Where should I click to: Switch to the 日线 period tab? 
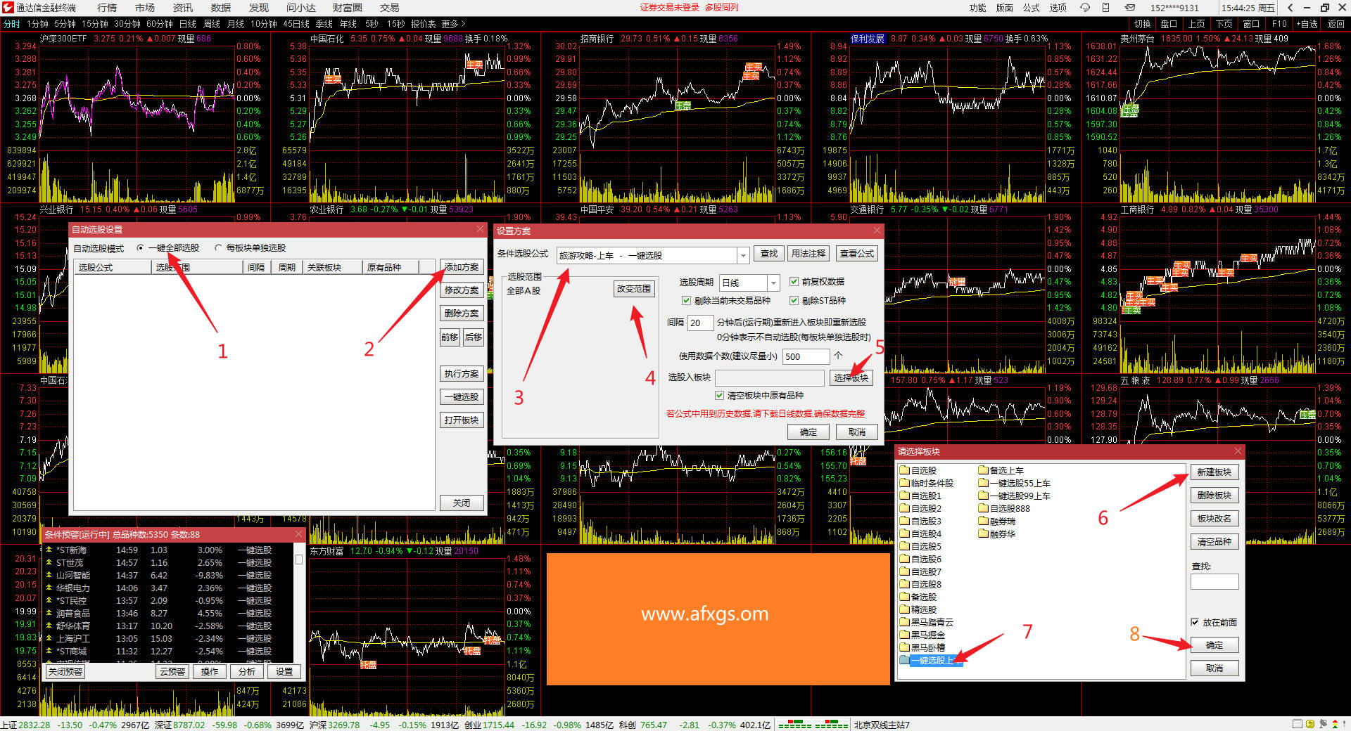tap(187, 24)
